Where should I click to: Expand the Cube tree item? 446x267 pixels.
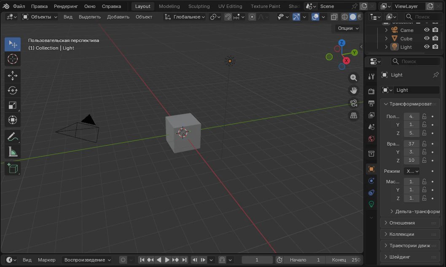click(386, 38)
